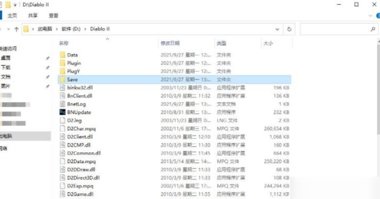380x199 pixels.
Task: Click the D2Client.dll file icon
Action: [62, 137]
